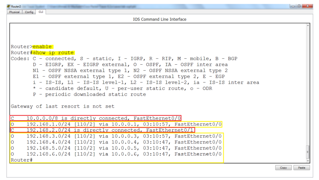
Task: Click the Gateway of last resort line
Action: pos(62,106)
